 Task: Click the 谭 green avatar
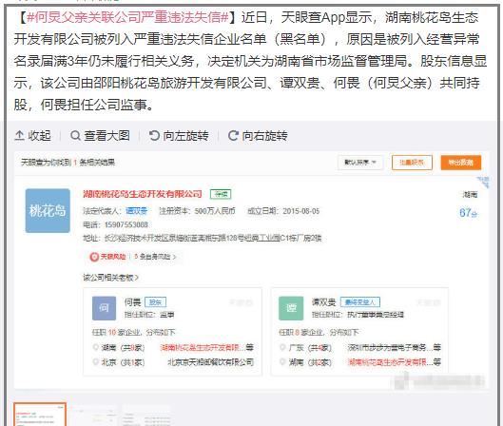(291, 308)
